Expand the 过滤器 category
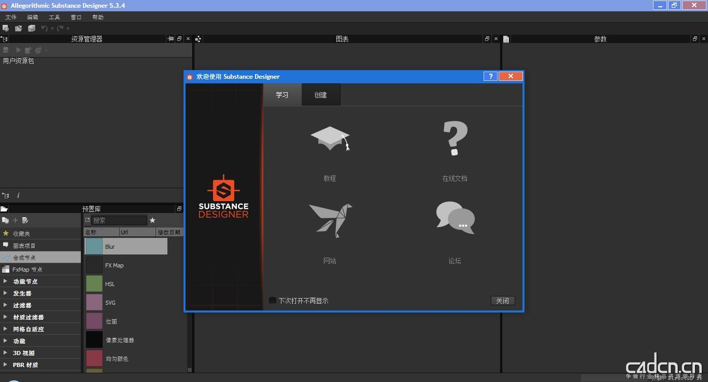The image size is (708, 382). [x=5, y=305]
